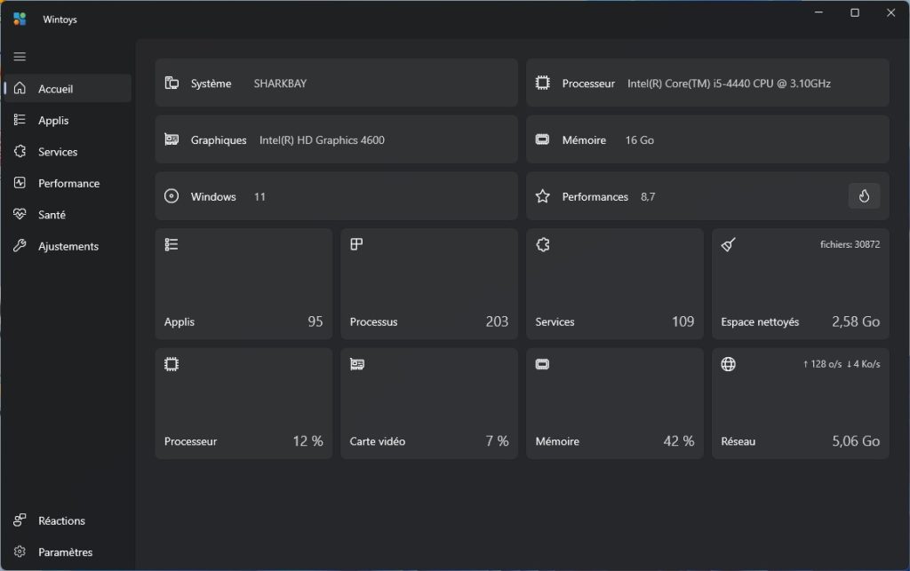This screenshot has width=910, height=571.
Task: Open the Processus tile showing 203
Action: click(x=428, y=284)
